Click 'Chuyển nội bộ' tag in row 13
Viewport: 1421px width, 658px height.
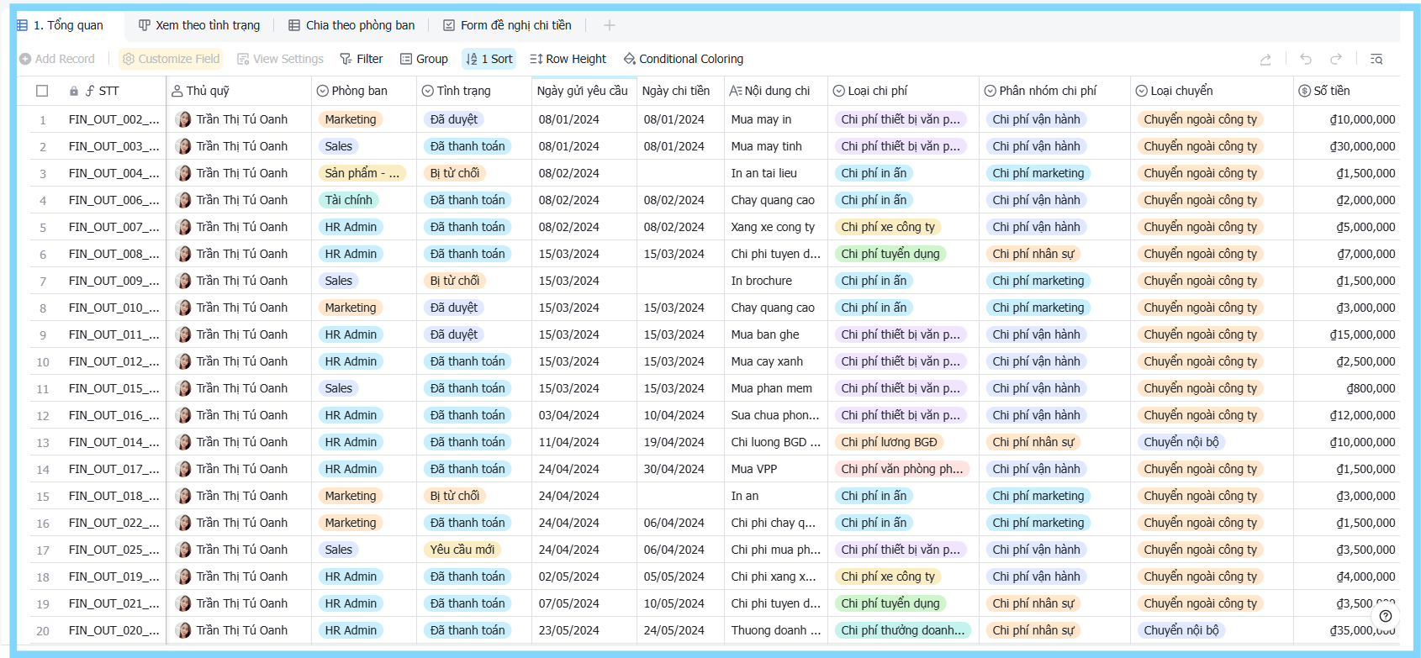coord(1181,442)
